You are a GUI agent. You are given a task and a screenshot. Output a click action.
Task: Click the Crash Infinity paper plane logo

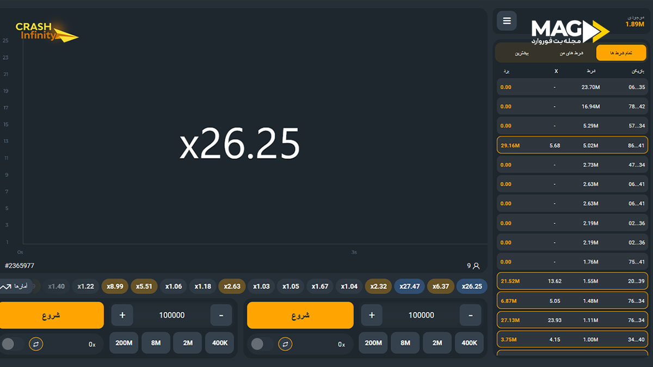tap(47, 32)
